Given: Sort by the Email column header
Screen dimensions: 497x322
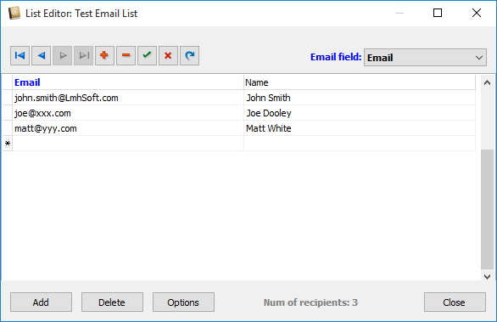Looking at the screenshot, I should [x=128, y=82].
